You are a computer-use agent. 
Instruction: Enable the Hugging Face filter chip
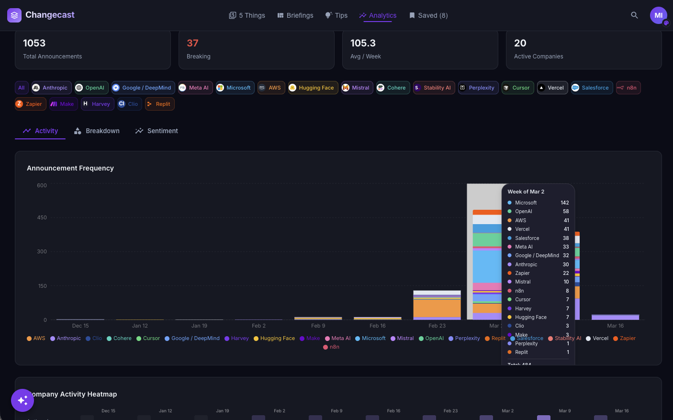[313, 88]
